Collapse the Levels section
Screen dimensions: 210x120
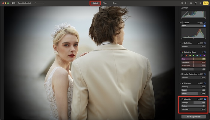(x=180, y=22)
